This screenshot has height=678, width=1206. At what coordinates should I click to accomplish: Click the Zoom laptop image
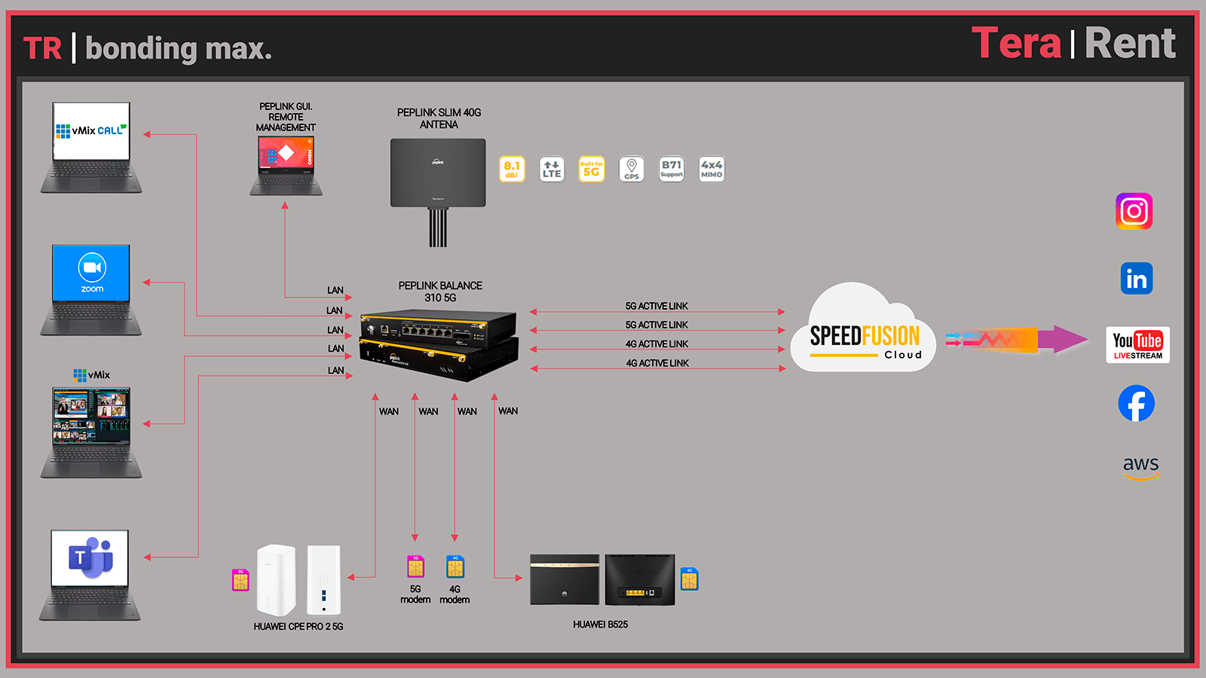pyautogui.click(x=91, y=290)
